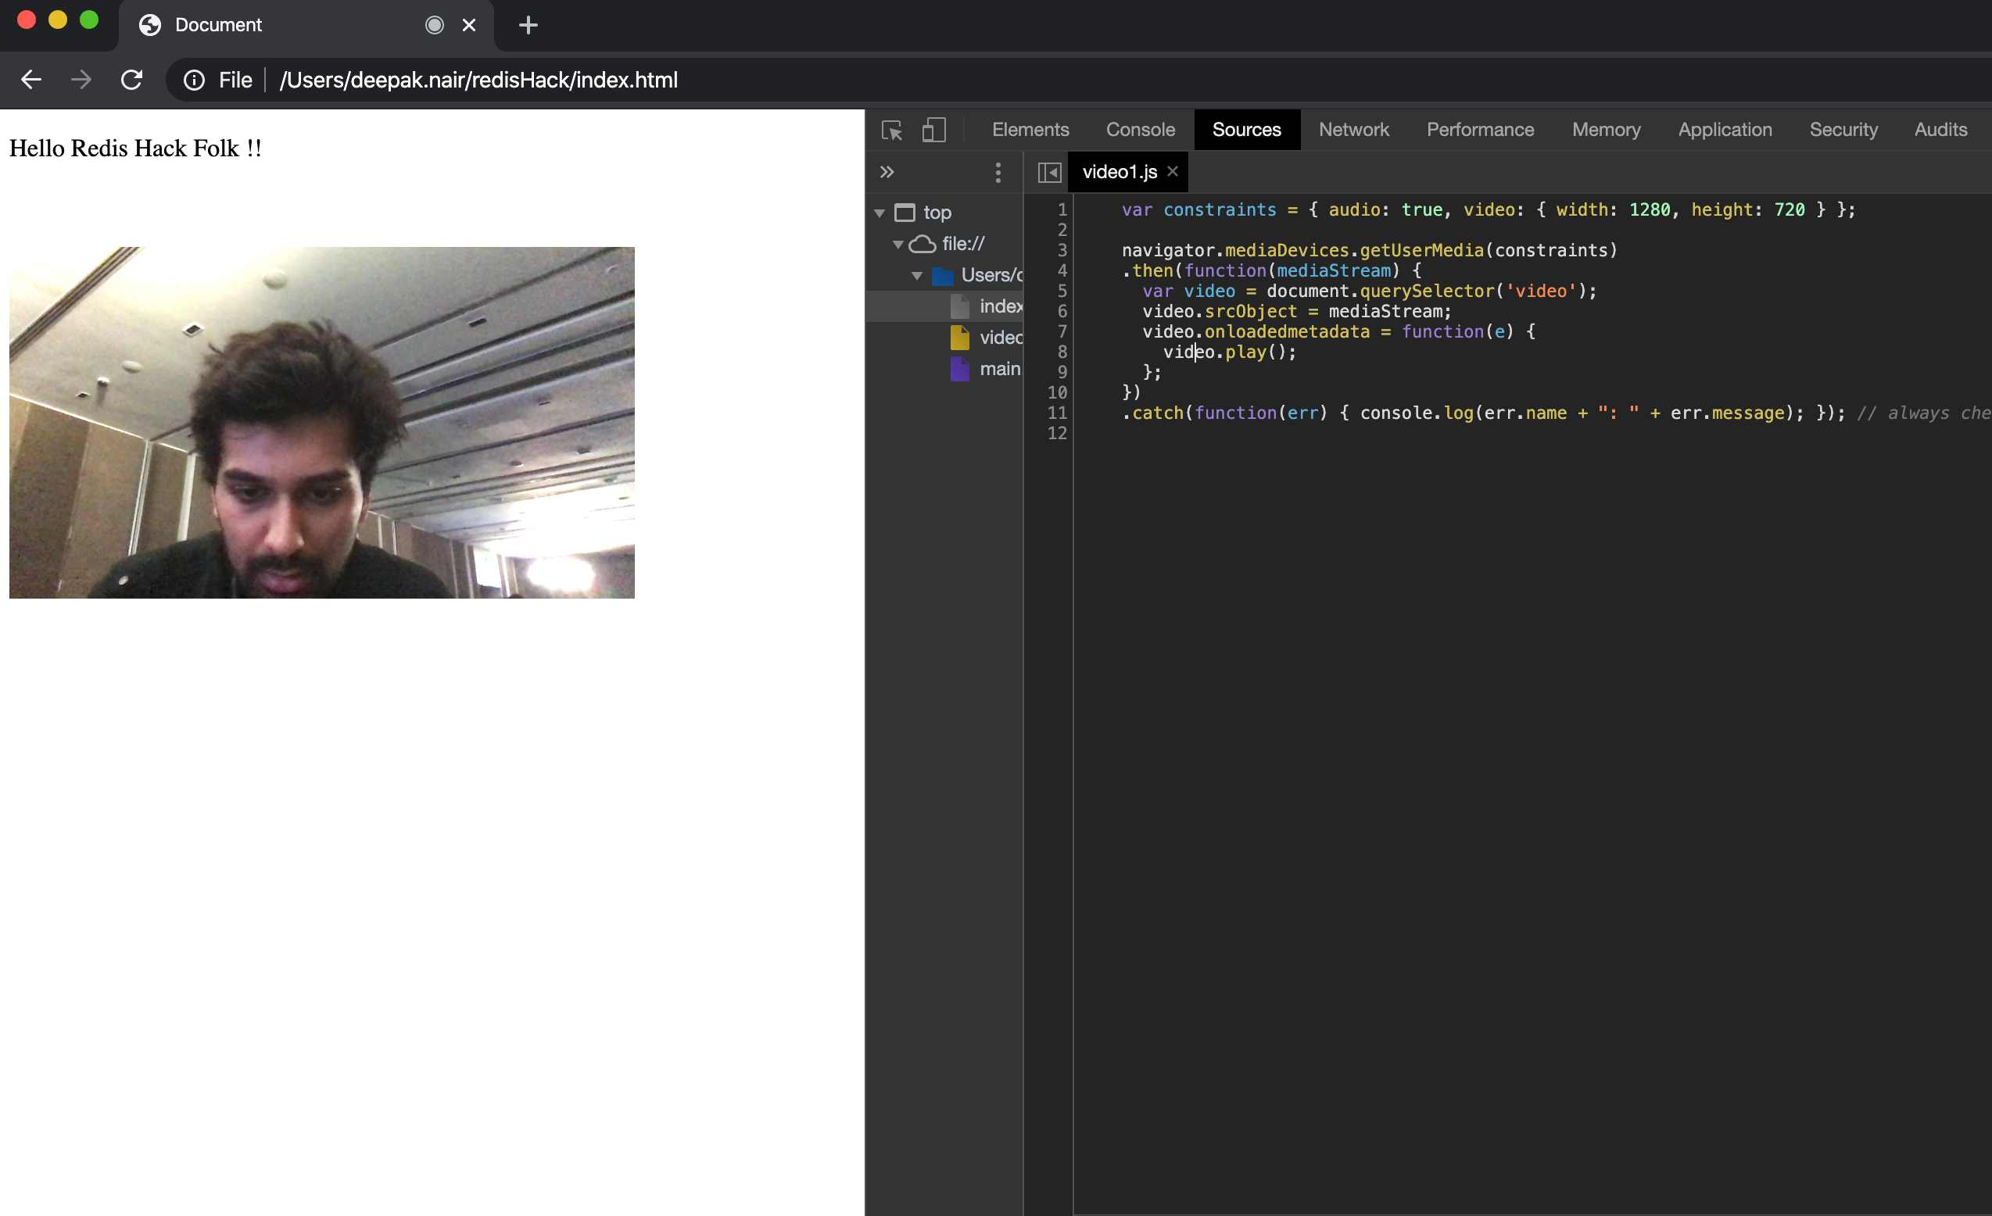The height and width of the screenshot is (1216, 1992).
Task: Collapse the Users folder tree node
Action: [917, 276]
